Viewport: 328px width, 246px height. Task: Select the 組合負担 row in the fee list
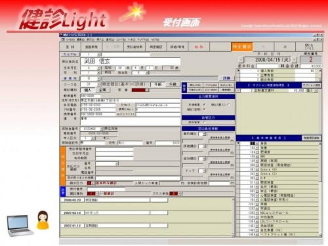click(277, 79)
